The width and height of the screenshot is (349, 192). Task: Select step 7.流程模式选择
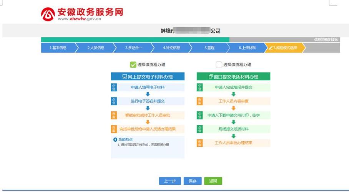click(285, 48)
